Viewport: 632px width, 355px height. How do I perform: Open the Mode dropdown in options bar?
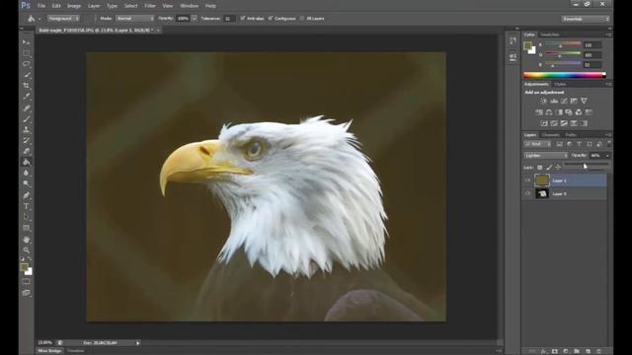pyautogui.click(x=135, y=18)
